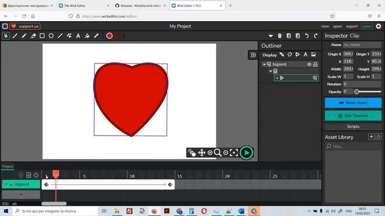Click the export menu item
The width and height of the screenshot is (385, 216).
352,26
